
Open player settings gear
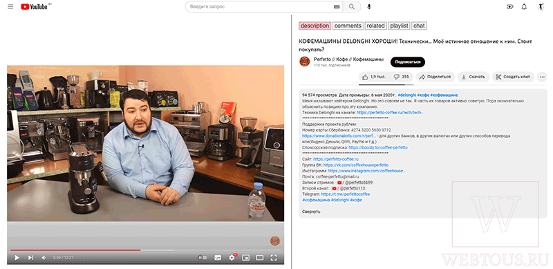[232, 258]
